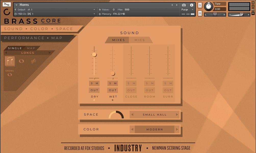Solo the instrument with S button

coord(200,5)
